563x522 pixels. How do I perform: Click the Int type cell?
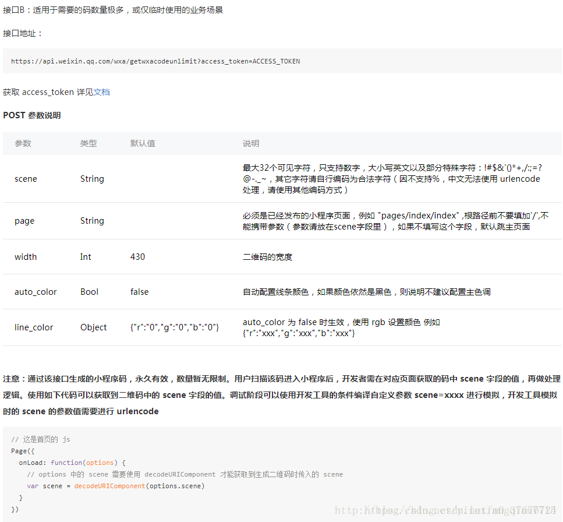[86, 257]
